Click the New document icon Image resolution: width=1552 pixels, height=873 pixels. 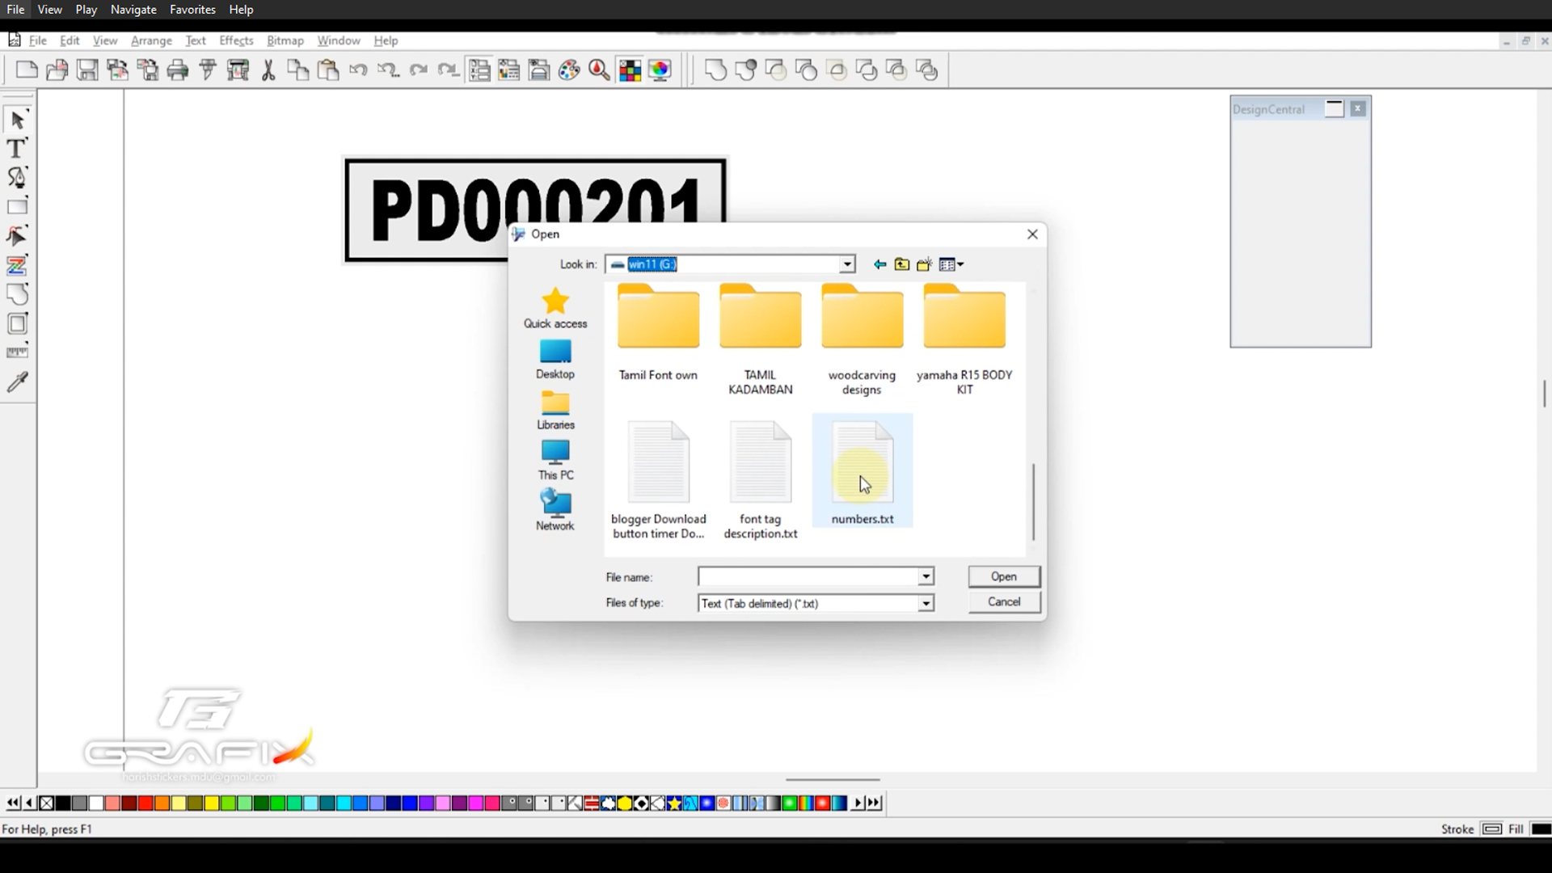(x=27, y=70)
